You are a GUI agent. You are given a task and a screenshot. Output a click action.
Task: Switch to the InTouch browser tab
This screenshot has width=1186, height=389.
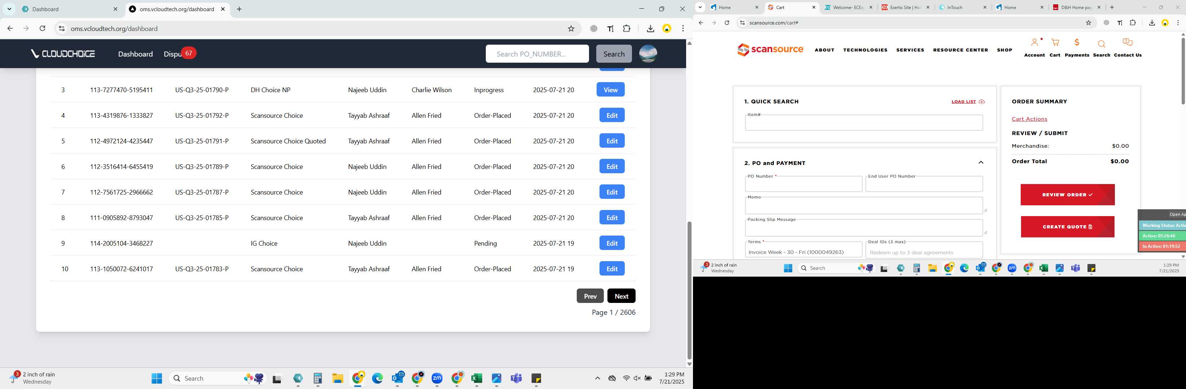(963, 7)
